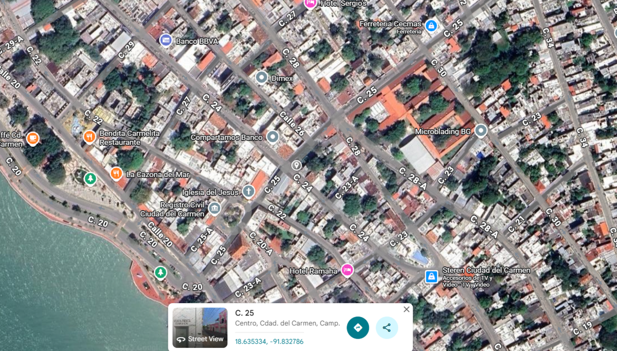The image size is (617, 351).
Task: Open the Steren Ciudad del Carmen marker
Action: click(431, 277)
